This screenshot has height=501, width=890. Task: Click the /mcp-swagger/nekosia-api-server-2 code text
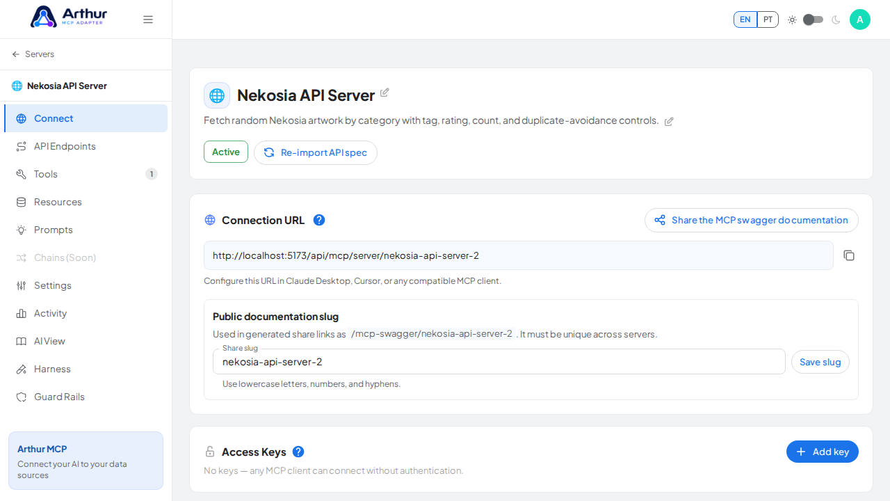pyautogui.click(x=431, y=334)
